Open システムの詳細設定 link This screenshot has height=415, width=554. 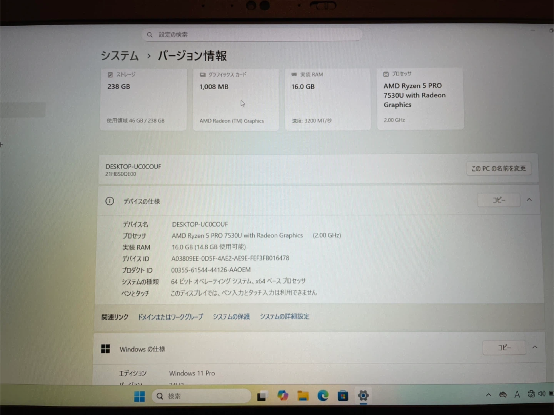click(x=285, y=317)
